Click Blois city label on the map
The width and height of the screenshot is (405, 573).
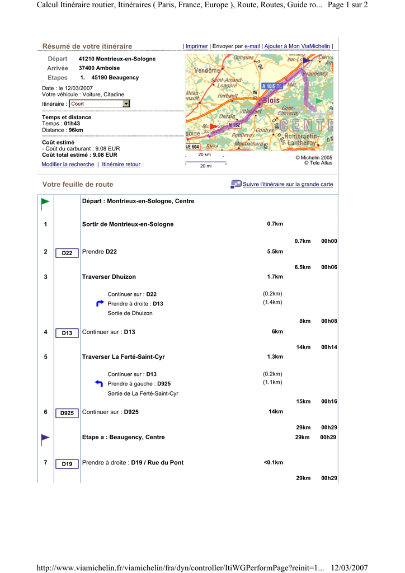pyautogui.click(x=271, y=100)
